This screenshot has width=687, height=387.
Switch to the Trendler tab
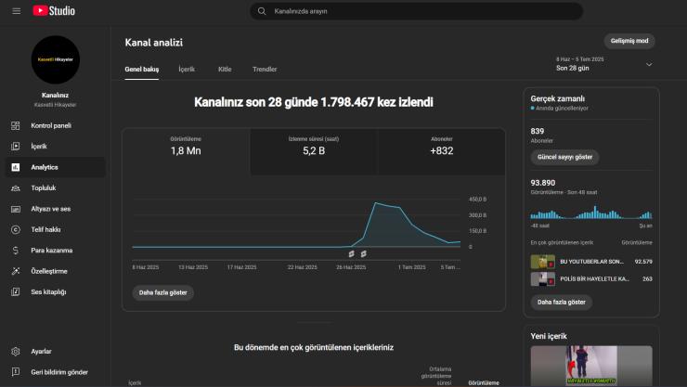(x=265, y=70)
